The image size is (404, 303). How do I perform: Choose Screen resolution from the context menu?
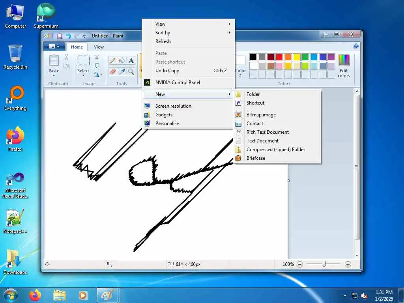tap(189, 106)
